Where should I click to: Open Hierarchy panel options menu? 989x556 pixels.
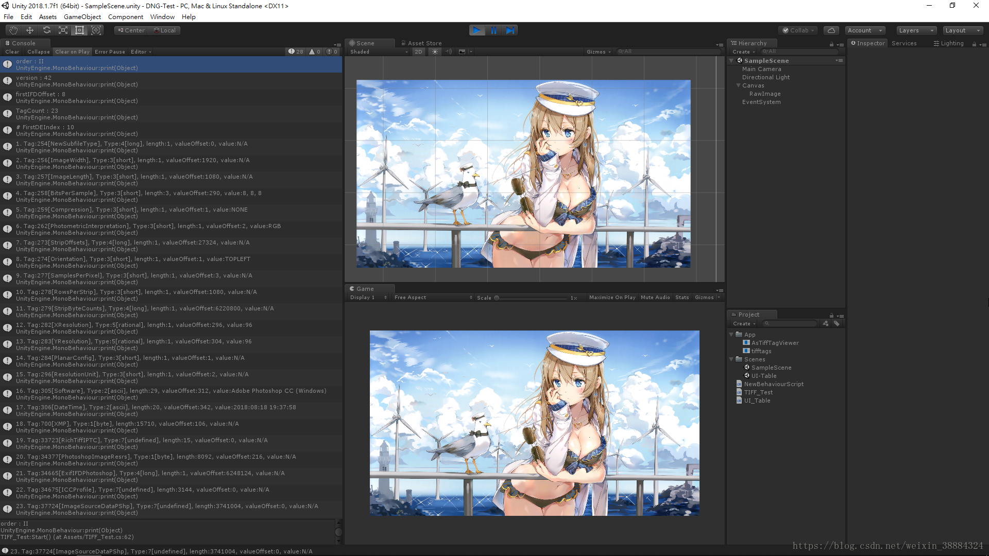pos(840,44)
